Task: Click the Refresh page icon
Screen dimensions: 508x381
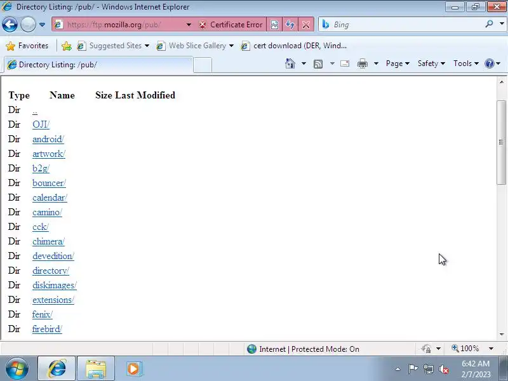Action: [290, 25]
